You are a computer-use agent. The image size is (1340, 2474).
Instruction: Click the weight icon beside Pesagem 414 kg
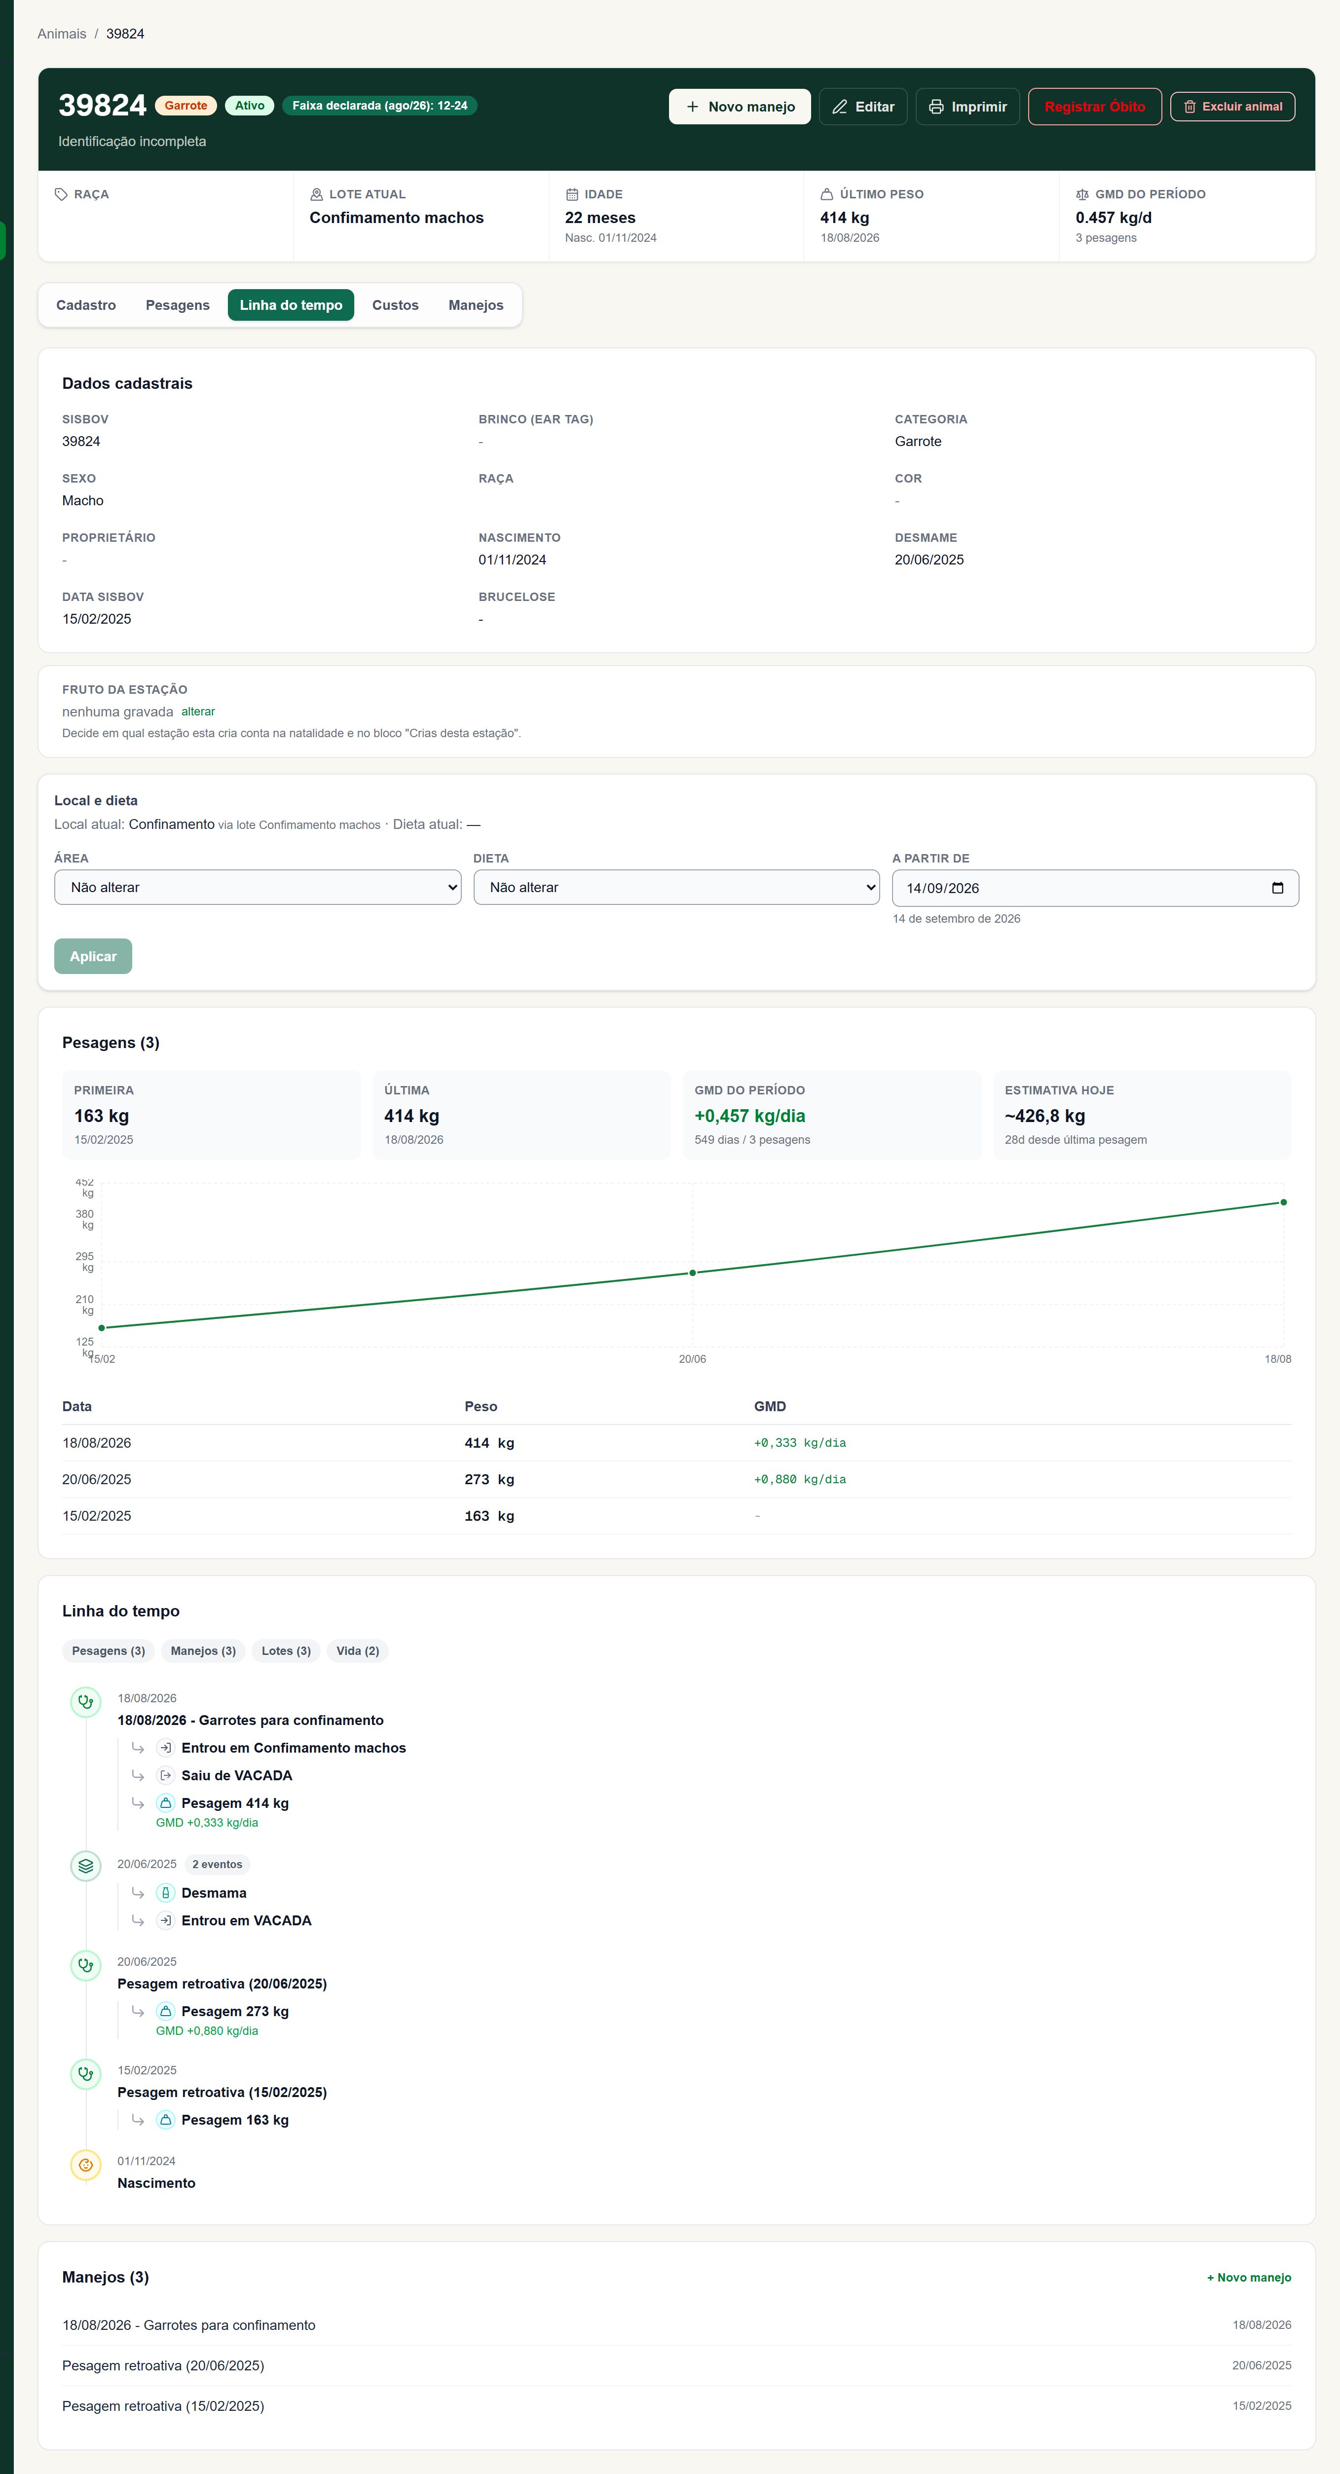pyautogui.click(x=165, y=1802)
